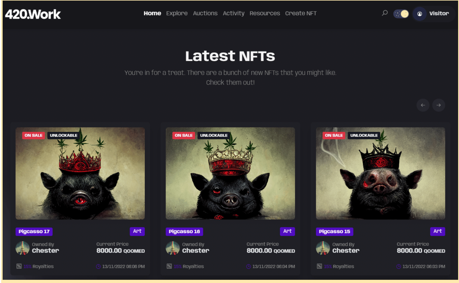The width and height of the screenshot is (459, 283).
Task: Open the Auctions menu item
Action: pos(205,13)
